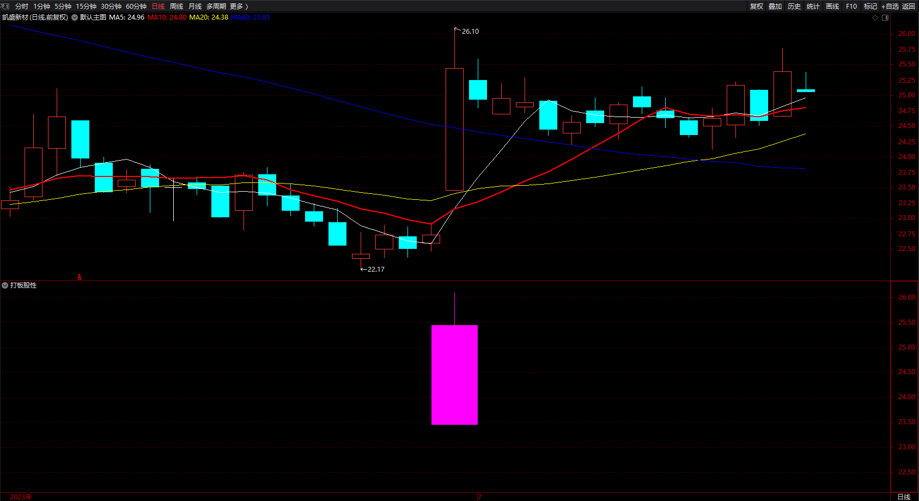
Task: Click the MA60: 23.81 label
Action: [x=250, y=17]
